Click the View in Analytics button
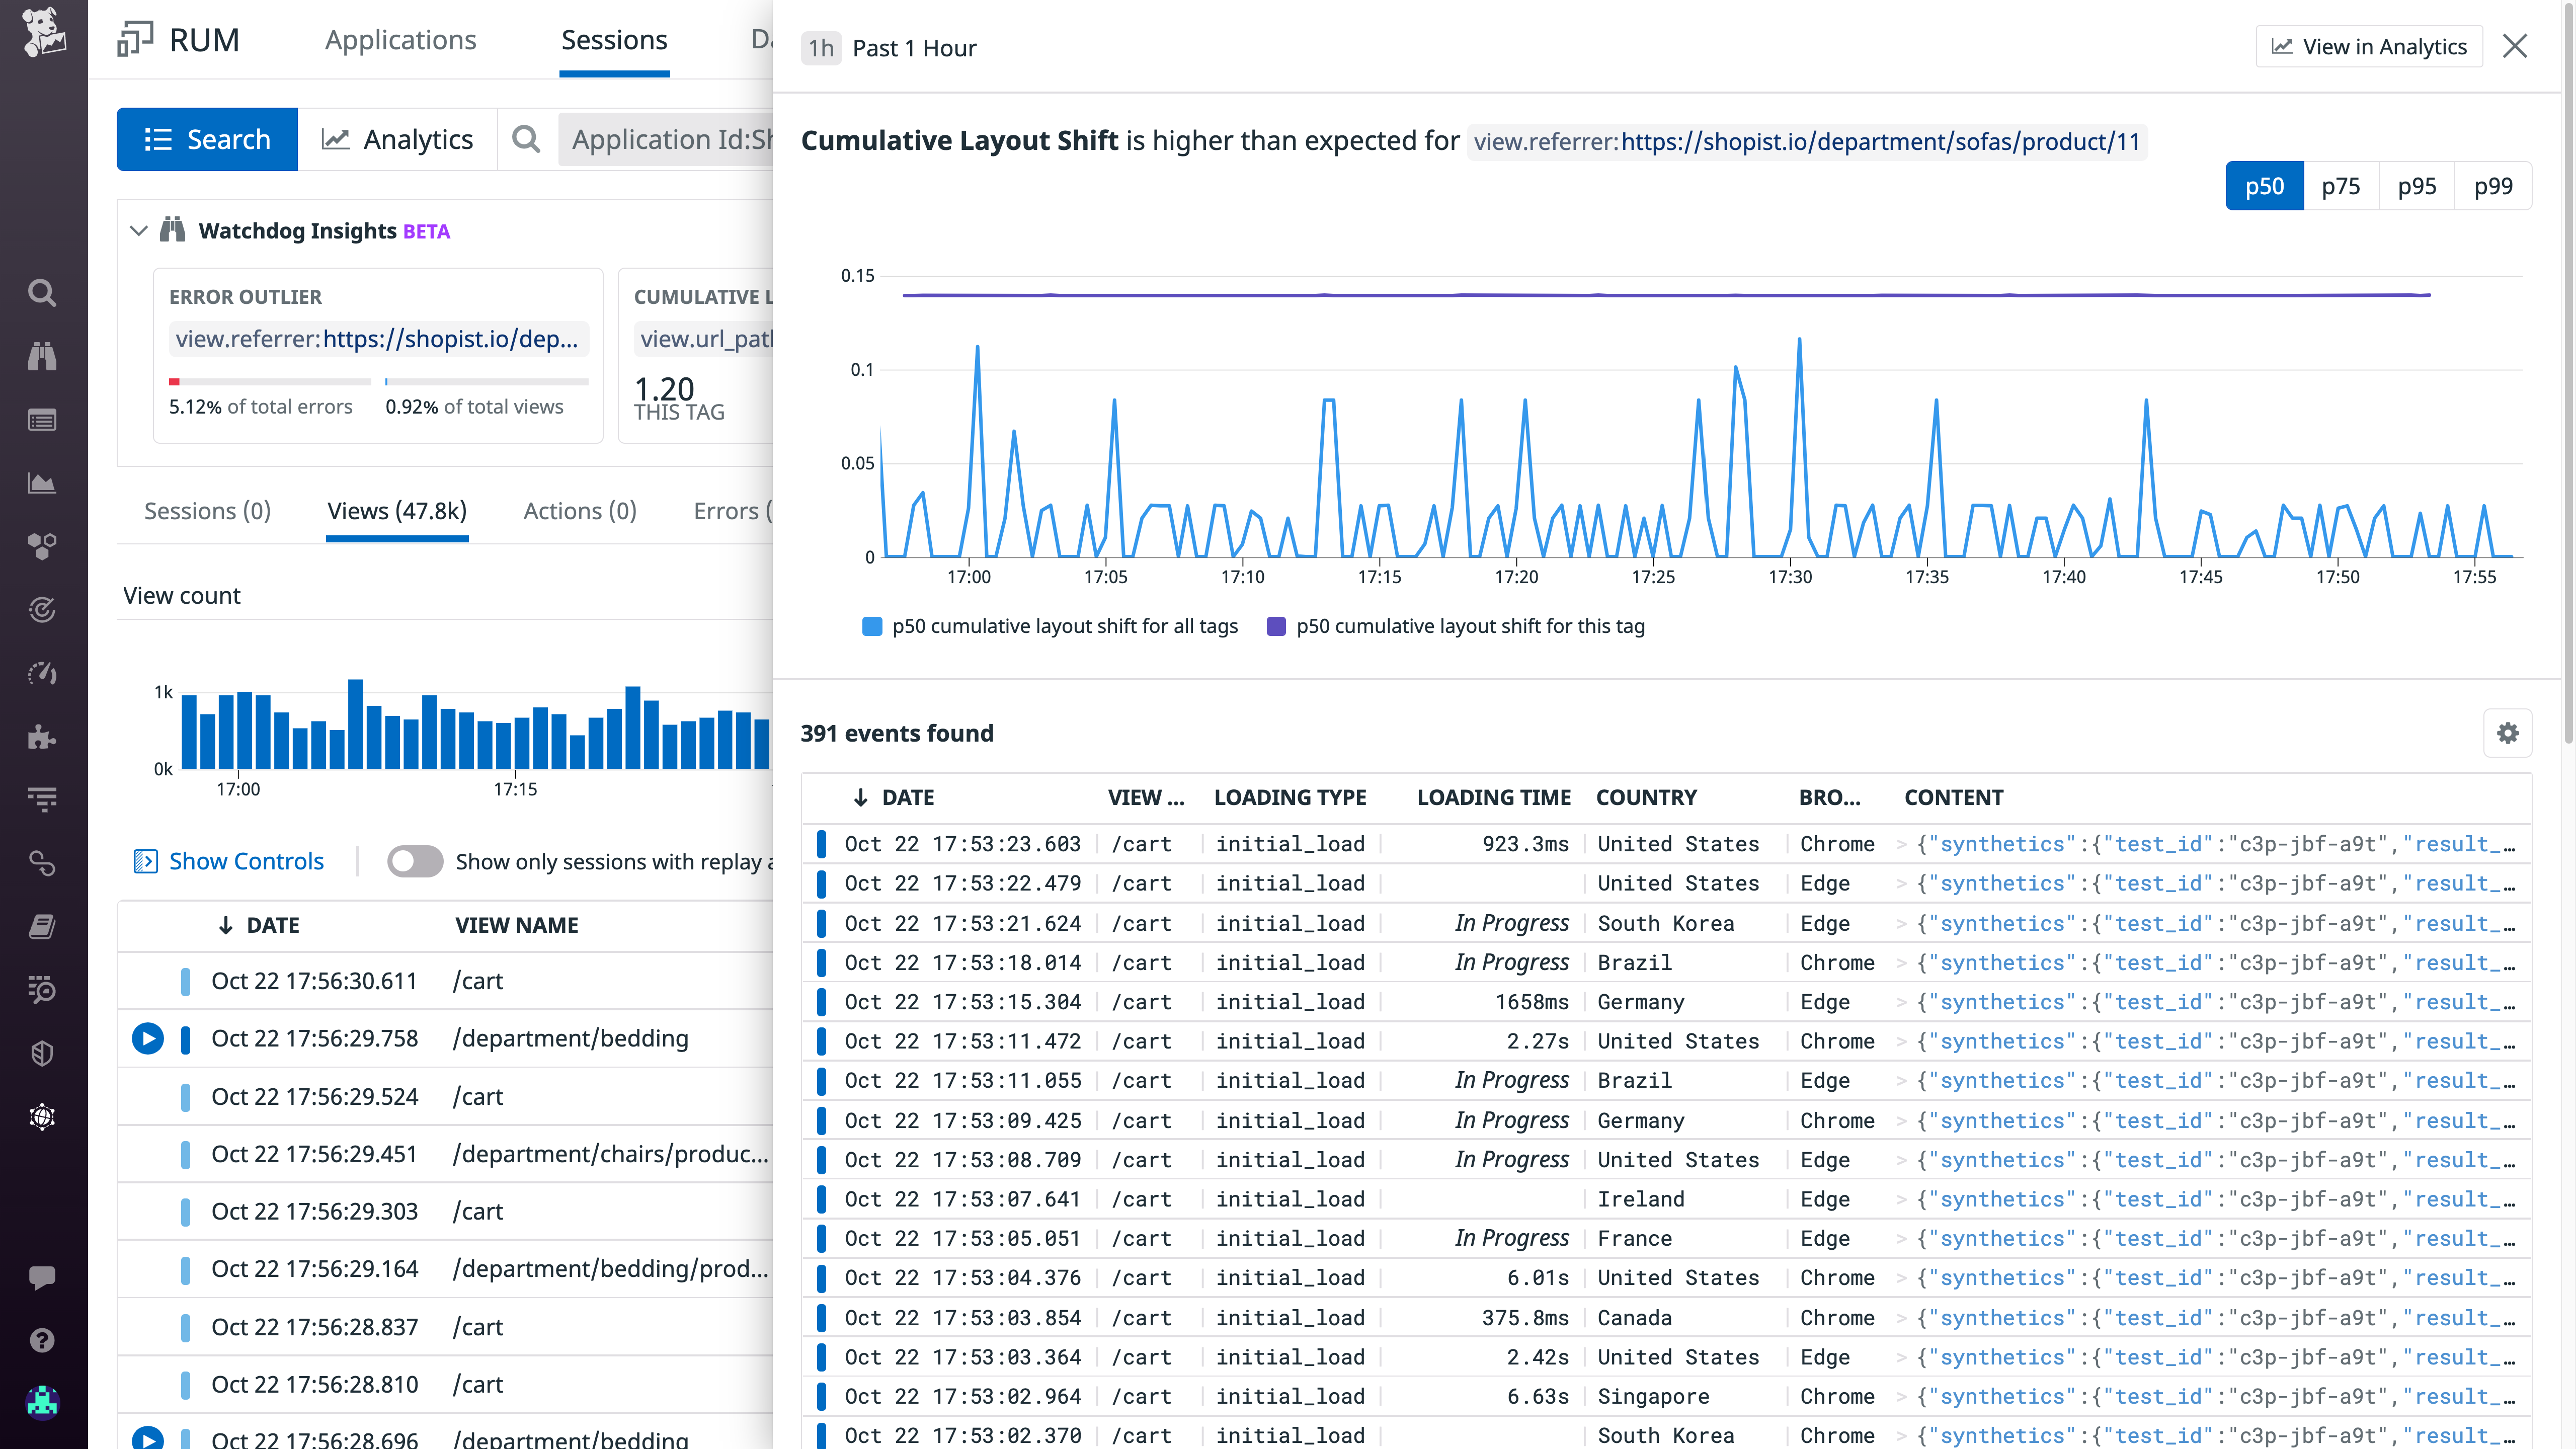2576x1449 pixels. pyautogui.click(x=2369, y=46)
